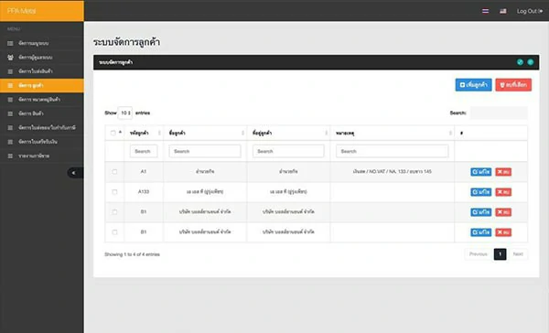This screenshot has width=549, height=333.
Task: Check the checkbox for the last B1 row
Action: coord(114,232)
